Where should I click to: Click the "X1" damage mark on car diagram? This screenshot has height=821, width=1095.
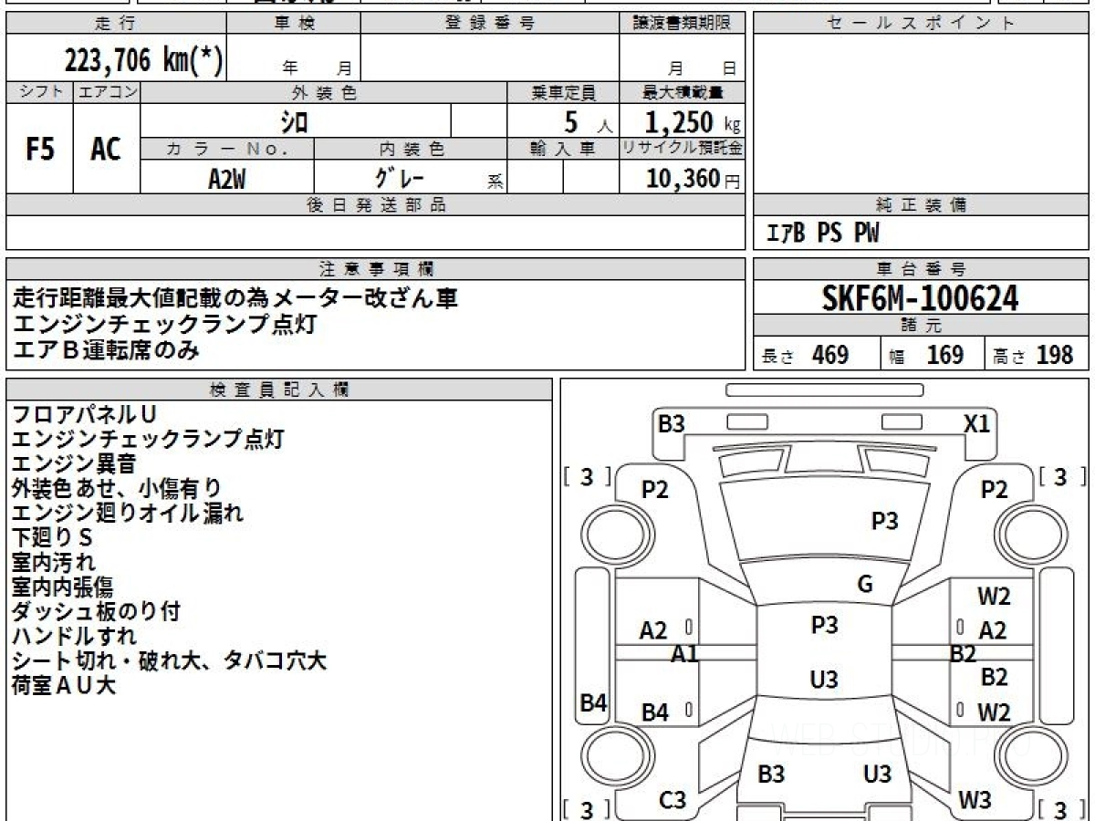click(977, 424)
